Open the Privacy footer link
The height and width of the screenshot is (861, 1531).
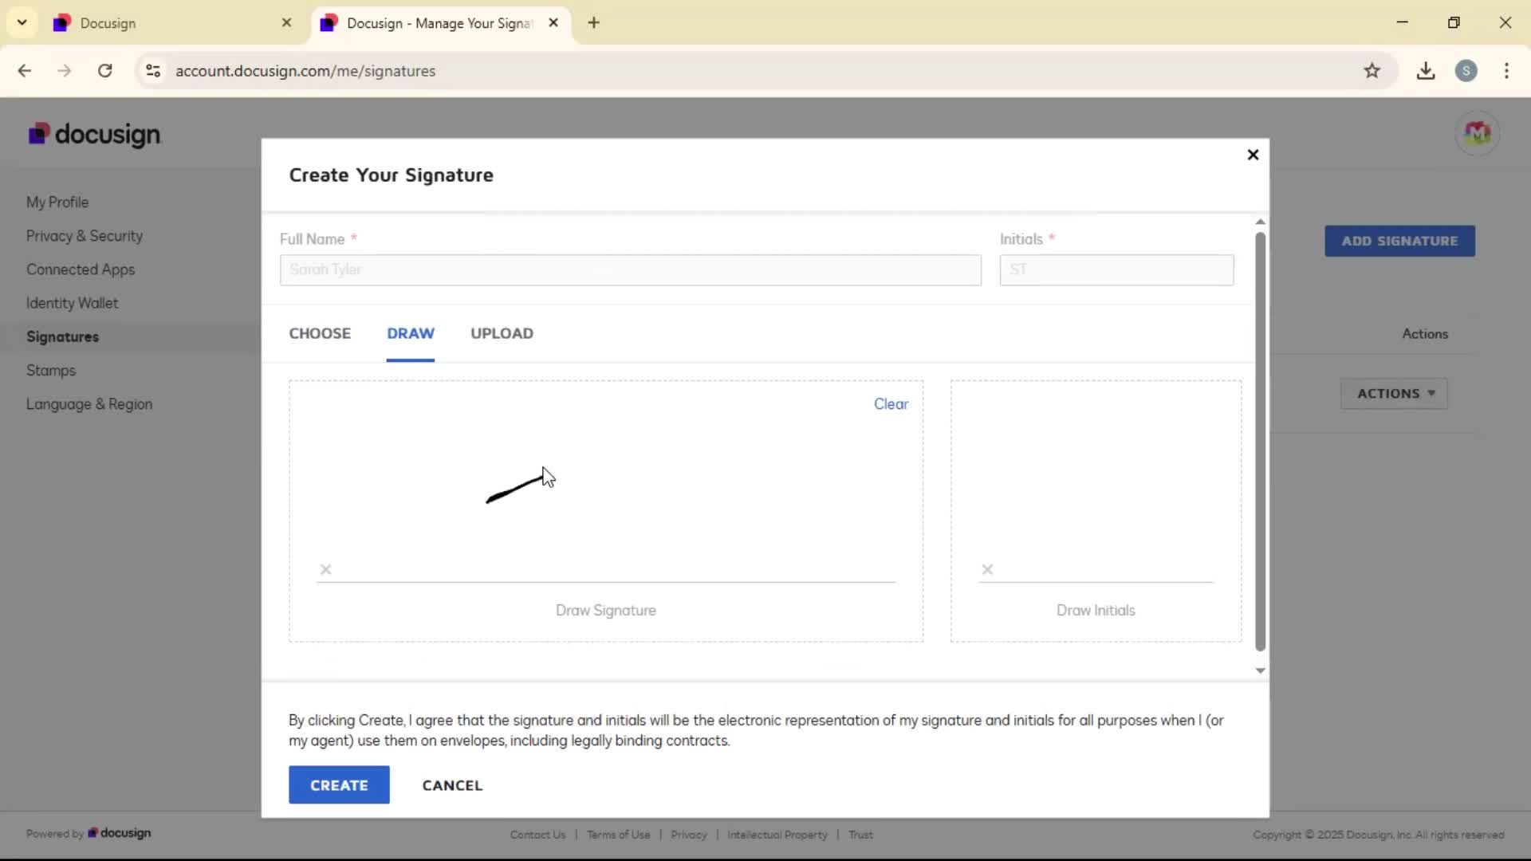[x=689, y=835]
